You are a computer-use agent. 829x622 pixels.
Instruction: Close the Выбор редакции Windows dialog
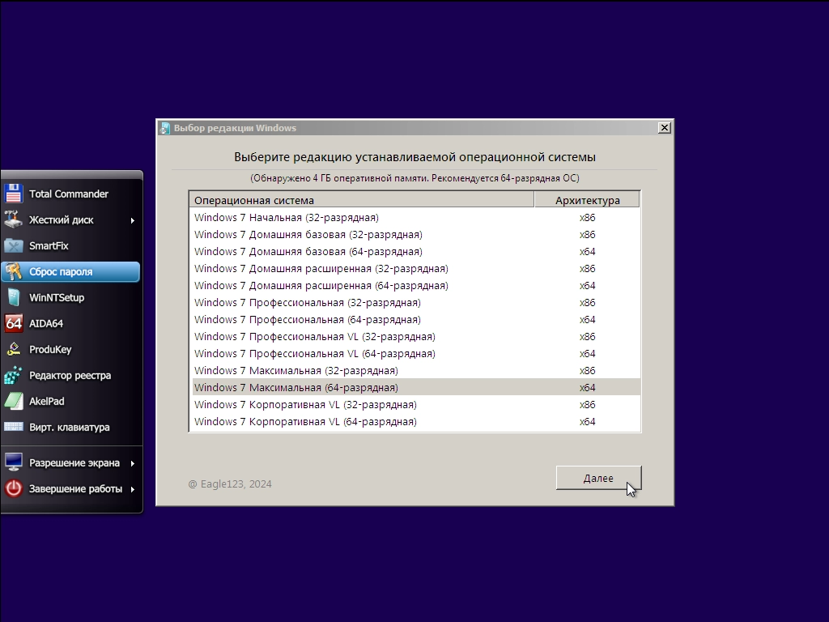point(664,127)
